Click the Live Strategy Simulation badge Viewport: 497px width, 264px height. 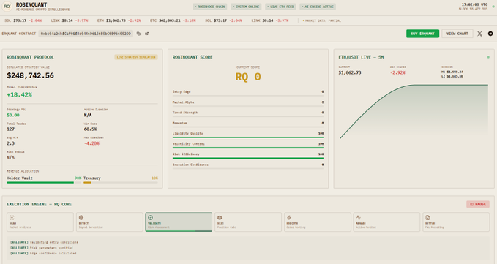tap(136, 57)
